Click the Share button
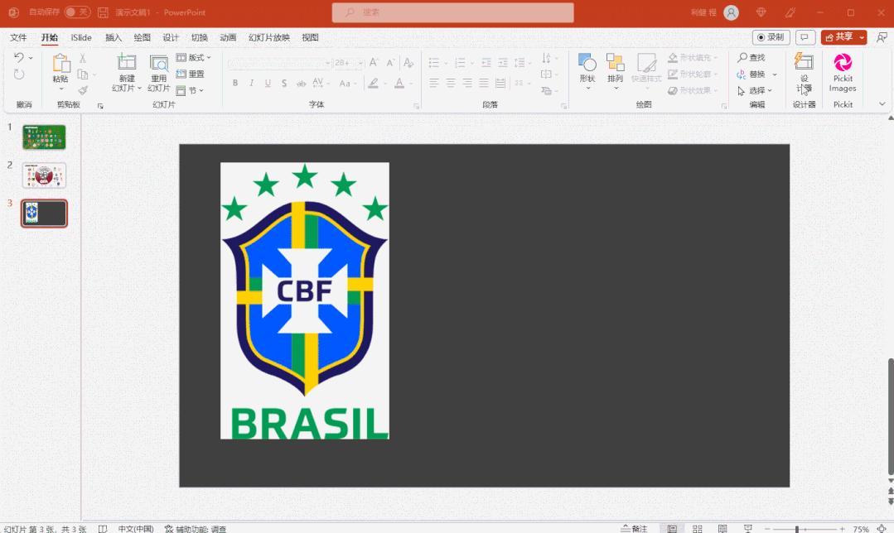Image resolution: width=894 pixels, height=533 pixels. click(x=838, y=37)
